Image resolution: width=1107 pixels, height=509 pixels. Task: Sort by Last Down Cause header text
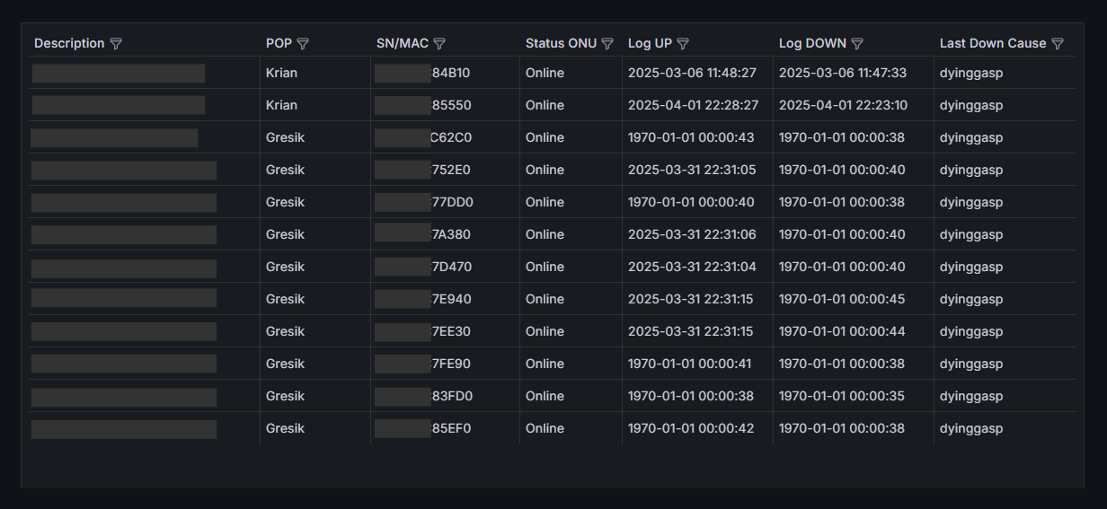click(993, 43)
